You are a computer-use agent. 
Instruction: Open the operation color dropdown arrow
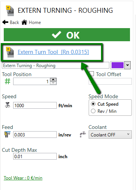click(127, 65)
